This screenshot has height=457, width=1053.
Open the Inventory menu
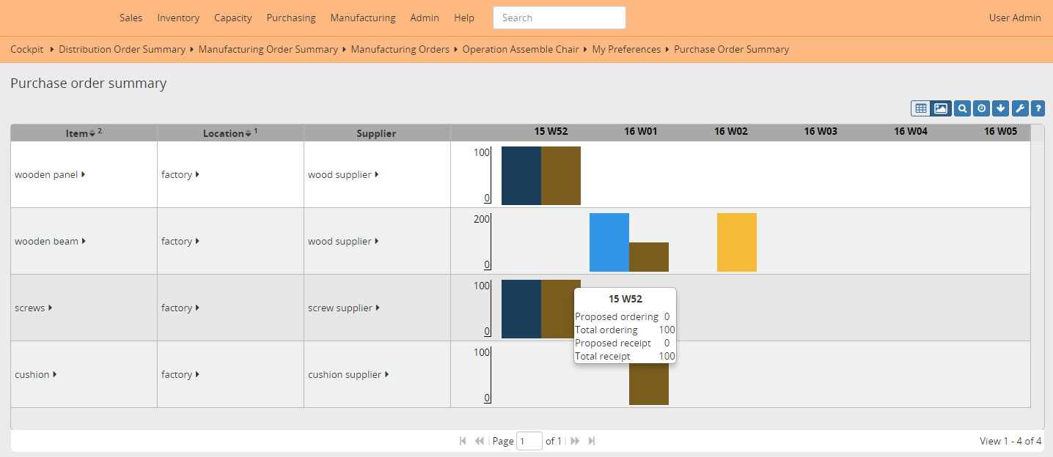pos(178,18)
